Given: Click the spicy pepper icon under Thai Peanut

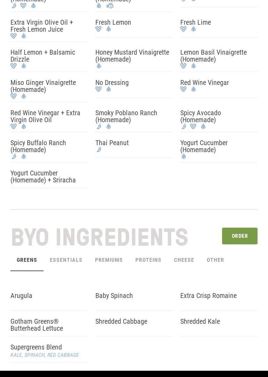Looking at the screenshot, I should click(x=99, y=150).
